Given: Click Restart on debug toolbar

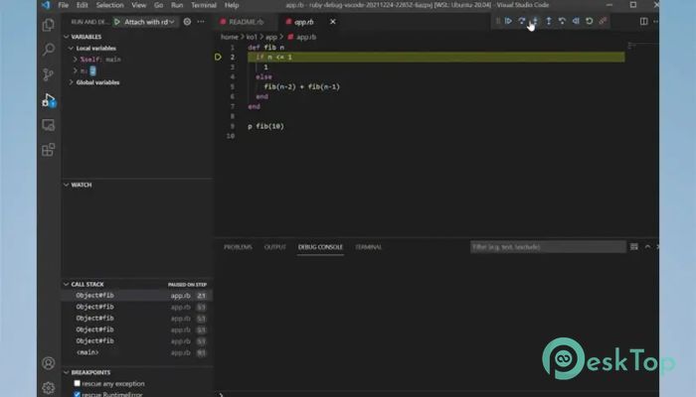Looking at the screenshot, I should click(590, 21).
